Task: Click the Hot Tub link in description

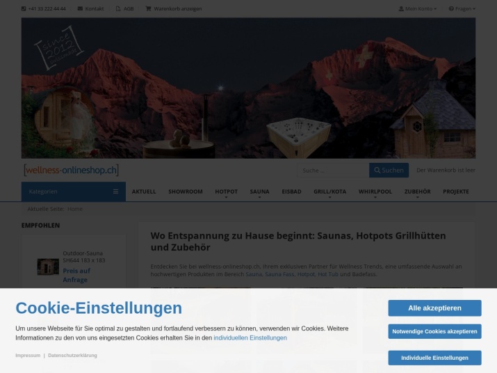Action: point(328,274)
